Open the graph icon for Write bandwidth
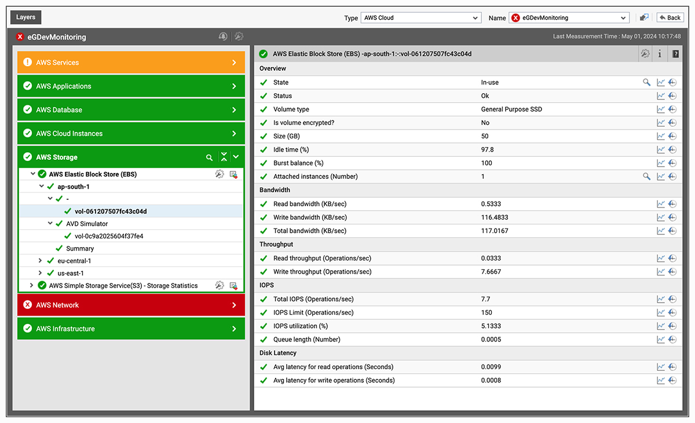 click(x=661, y=218)
